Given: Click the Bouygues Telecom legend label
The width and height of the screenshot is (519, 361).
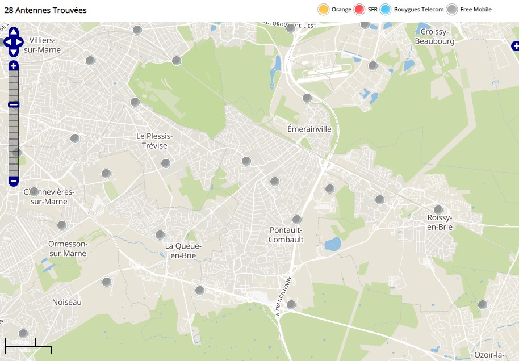Looking at the screenshot, I should point(418,9).
